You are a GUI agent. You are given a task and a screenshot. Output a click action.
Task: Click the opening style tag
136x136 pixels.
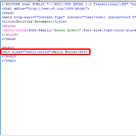pyautogui.click(x=9, y=26)
